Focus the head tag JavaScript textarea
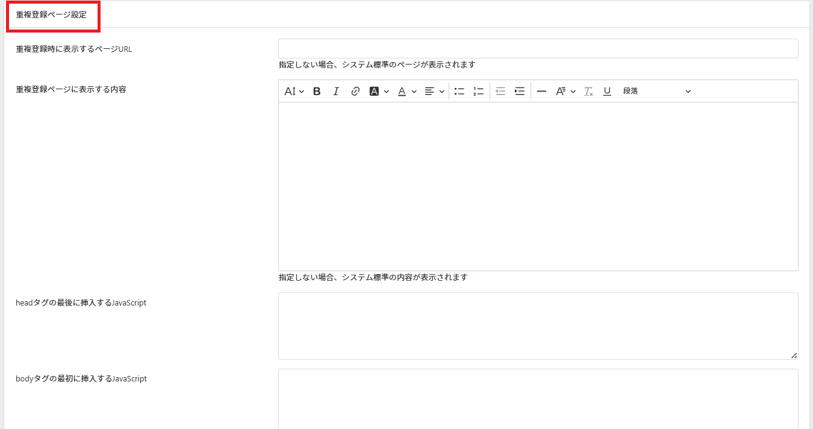This screenshot has width=813, height=429. tap(538, 326)
